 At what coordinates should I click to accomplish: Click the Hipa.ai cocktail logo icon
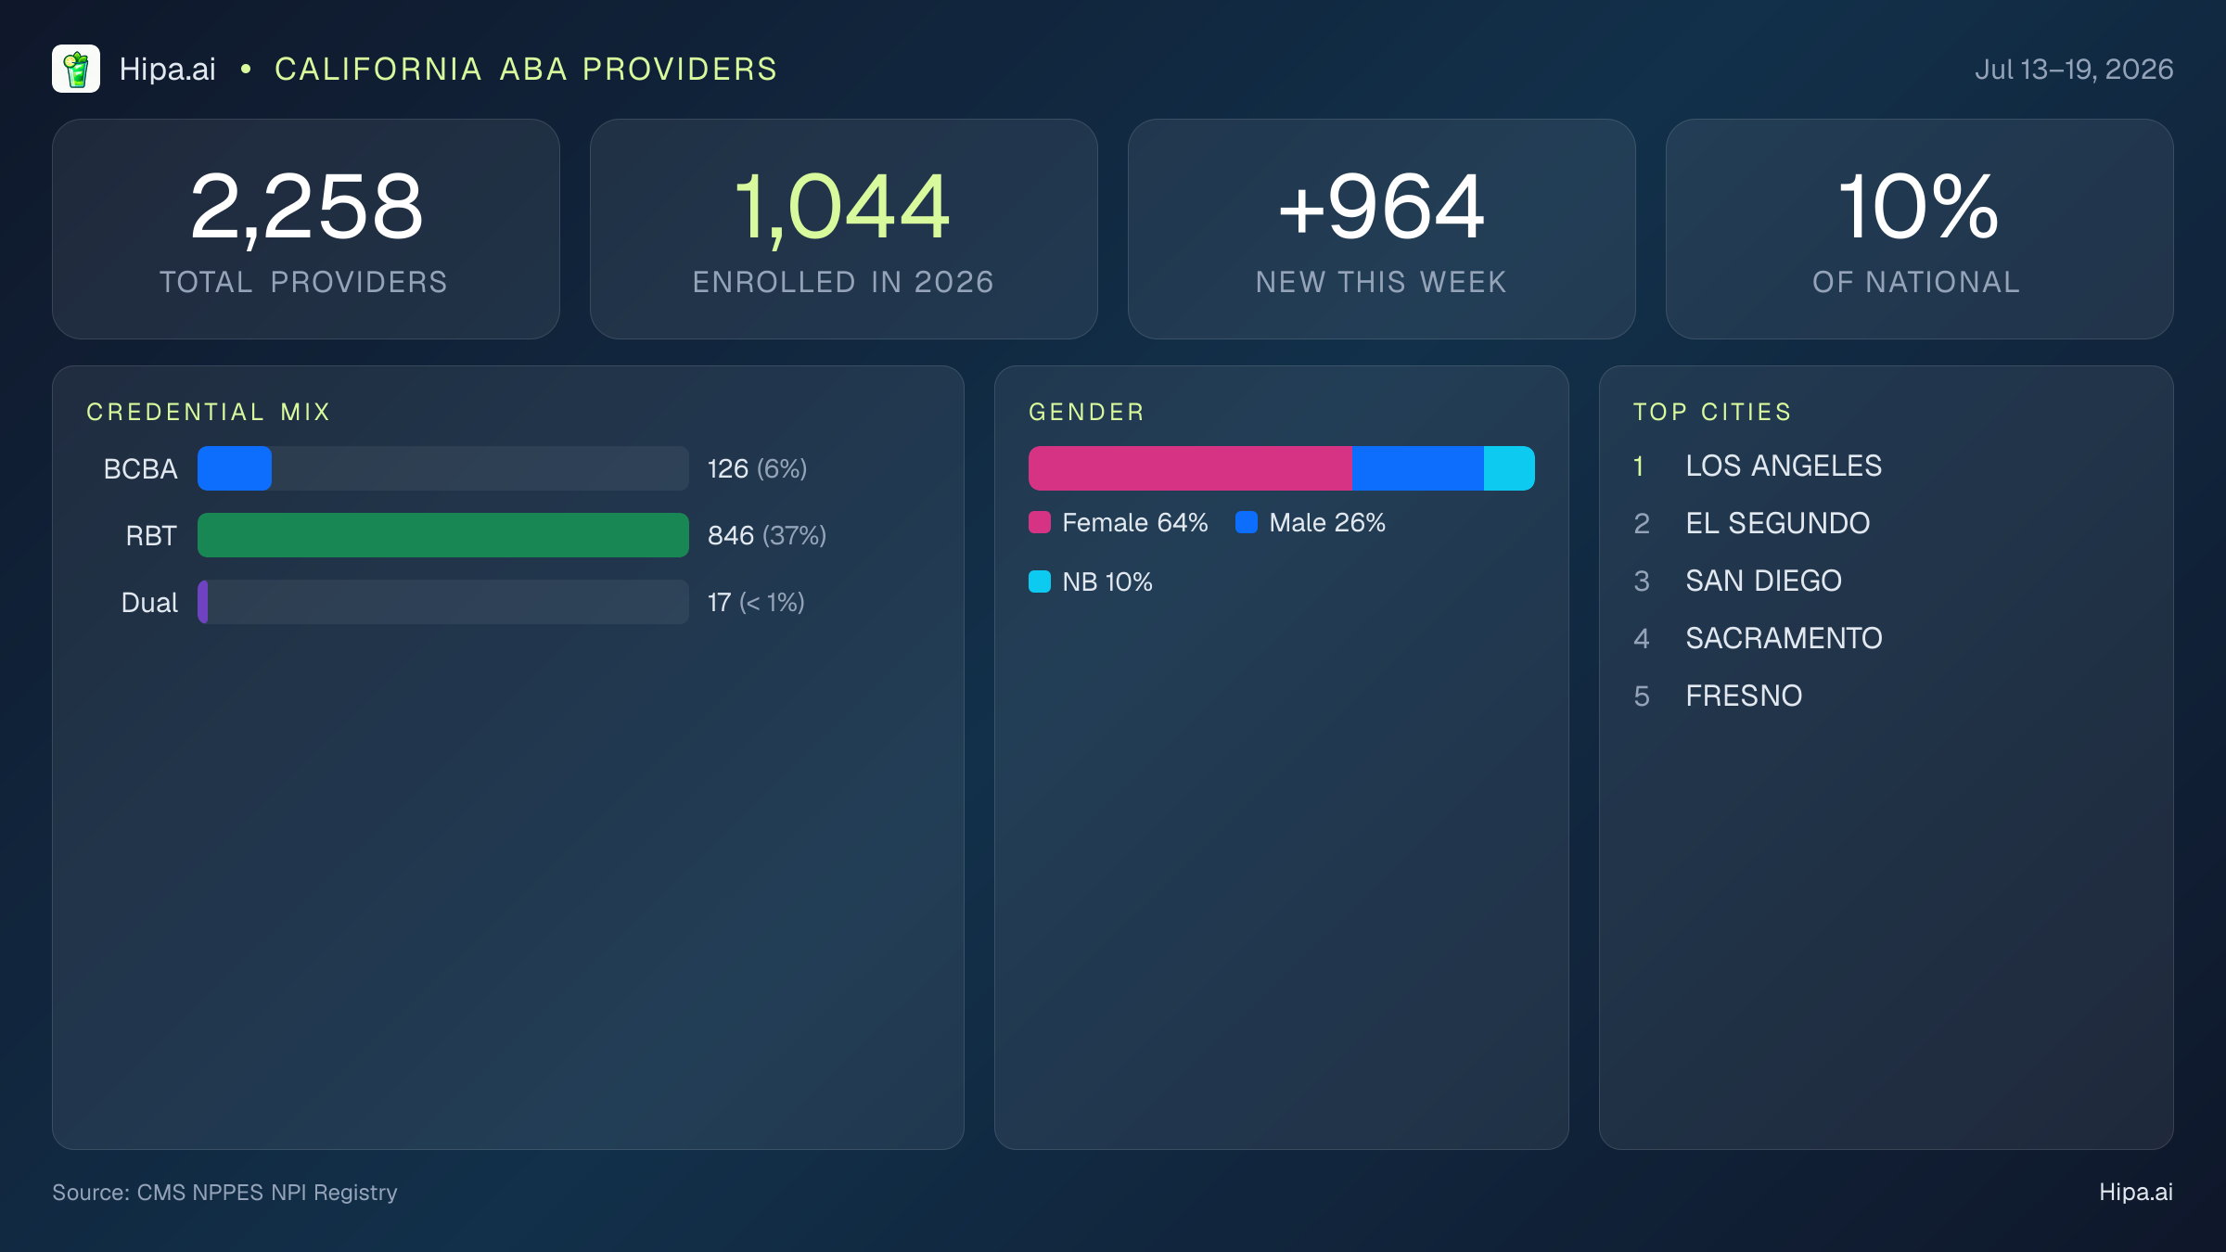[x=76, y=69]
